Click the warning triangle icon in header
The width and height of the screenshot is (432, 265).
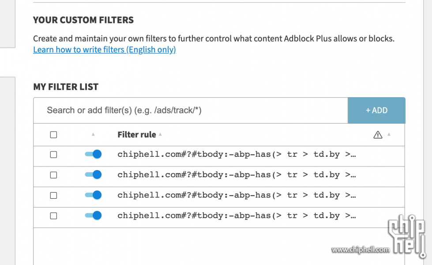(x=378, y=135)
